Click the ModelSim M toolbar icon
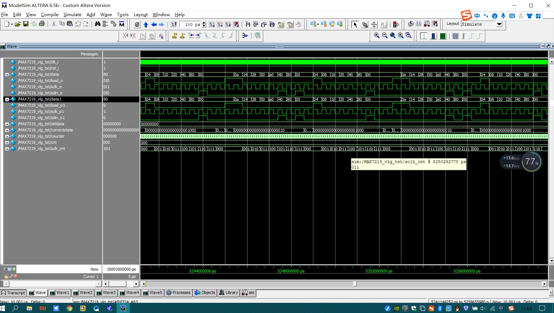 coord(122,24)
